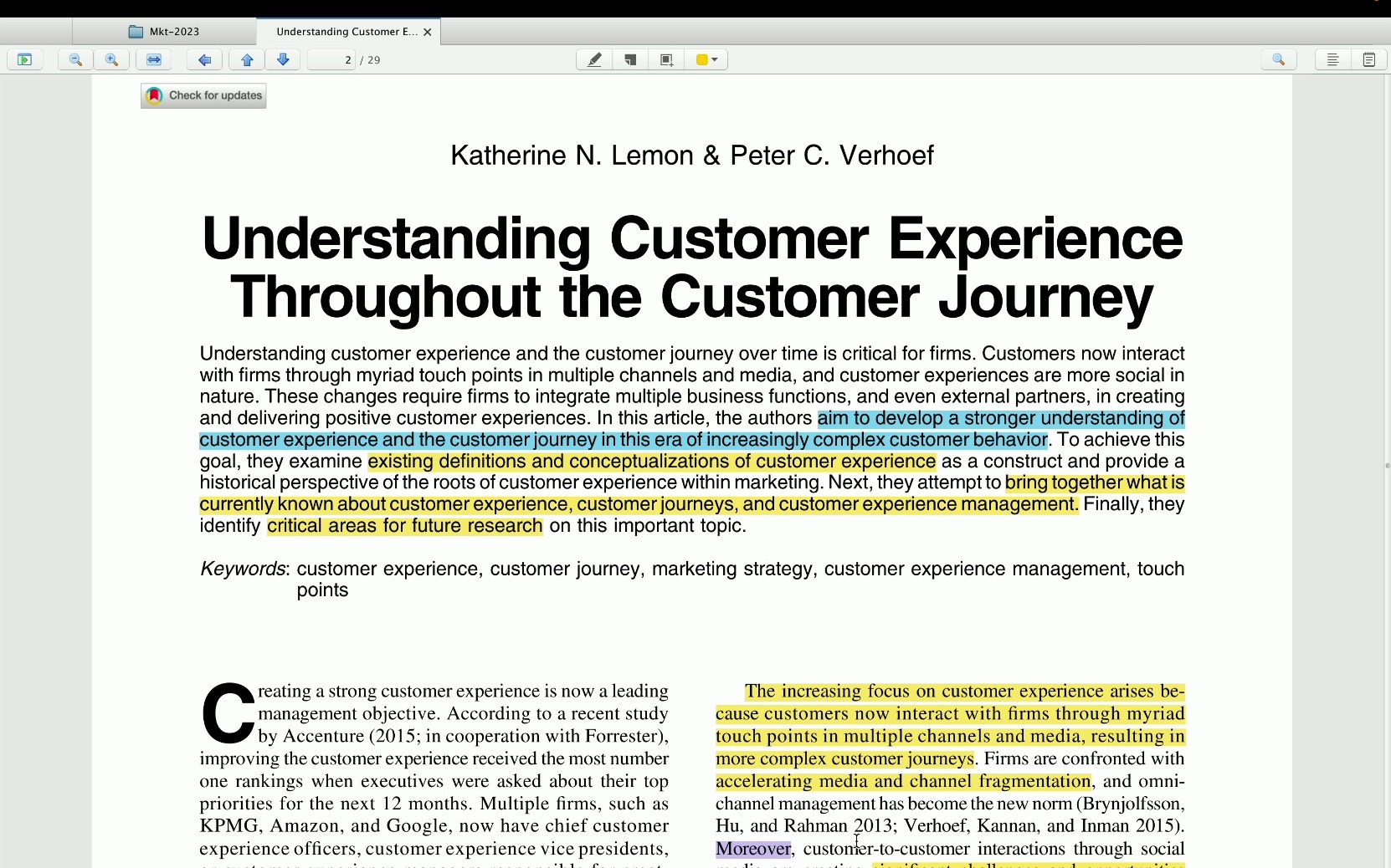1391x868 pixels.
Task: Open find in document search
Action: [1279, 59]
